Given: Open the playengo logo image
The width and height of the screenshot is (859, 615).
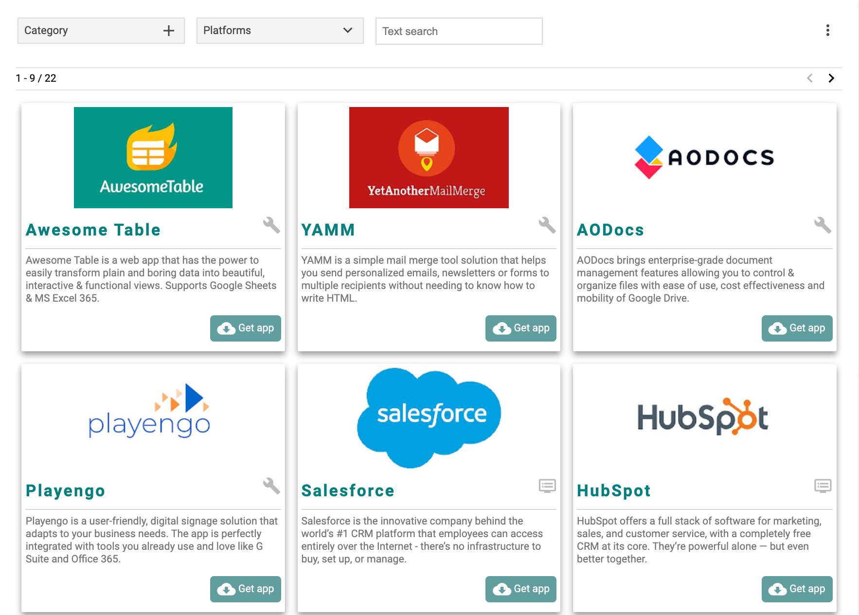Looking at the screenshot, I should tap(149, 411).
